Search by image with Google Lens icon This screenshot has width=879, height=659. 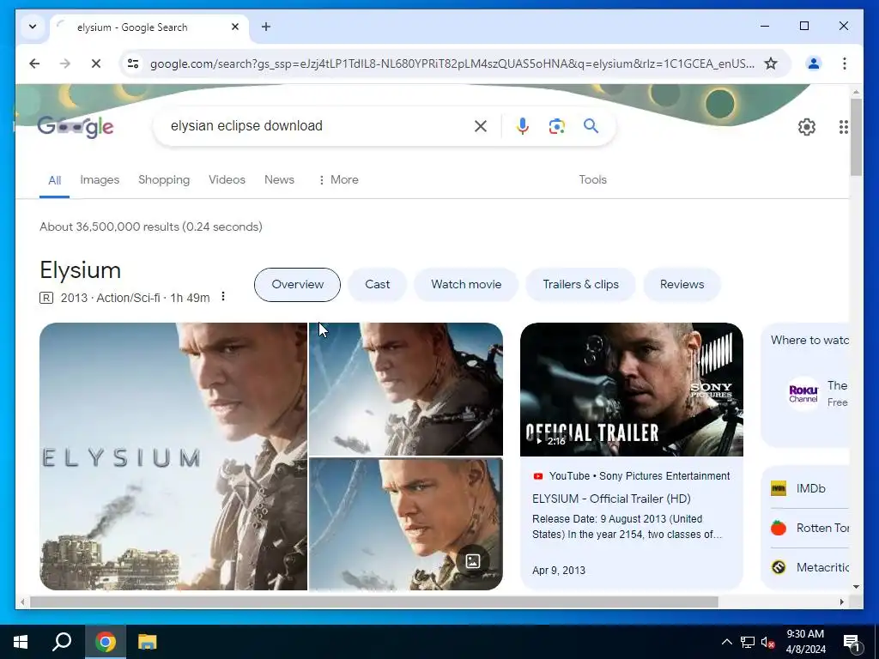(x=556, y=126)
